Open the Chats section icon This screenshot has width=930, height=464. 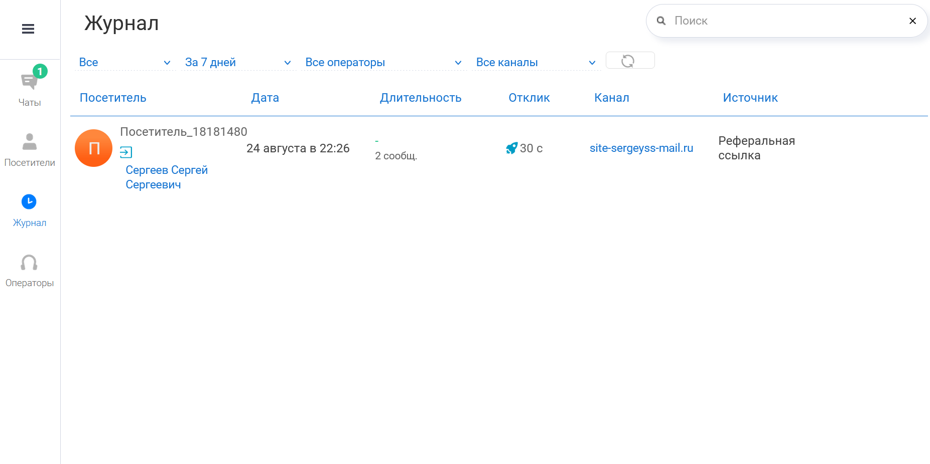pos(29,81)
